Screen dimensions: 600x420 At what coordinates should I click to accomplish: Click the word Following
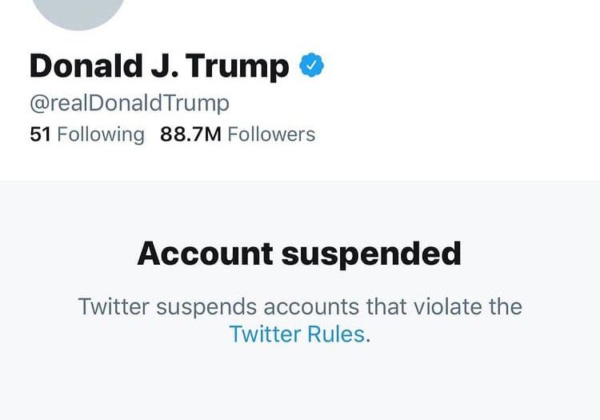101,134
